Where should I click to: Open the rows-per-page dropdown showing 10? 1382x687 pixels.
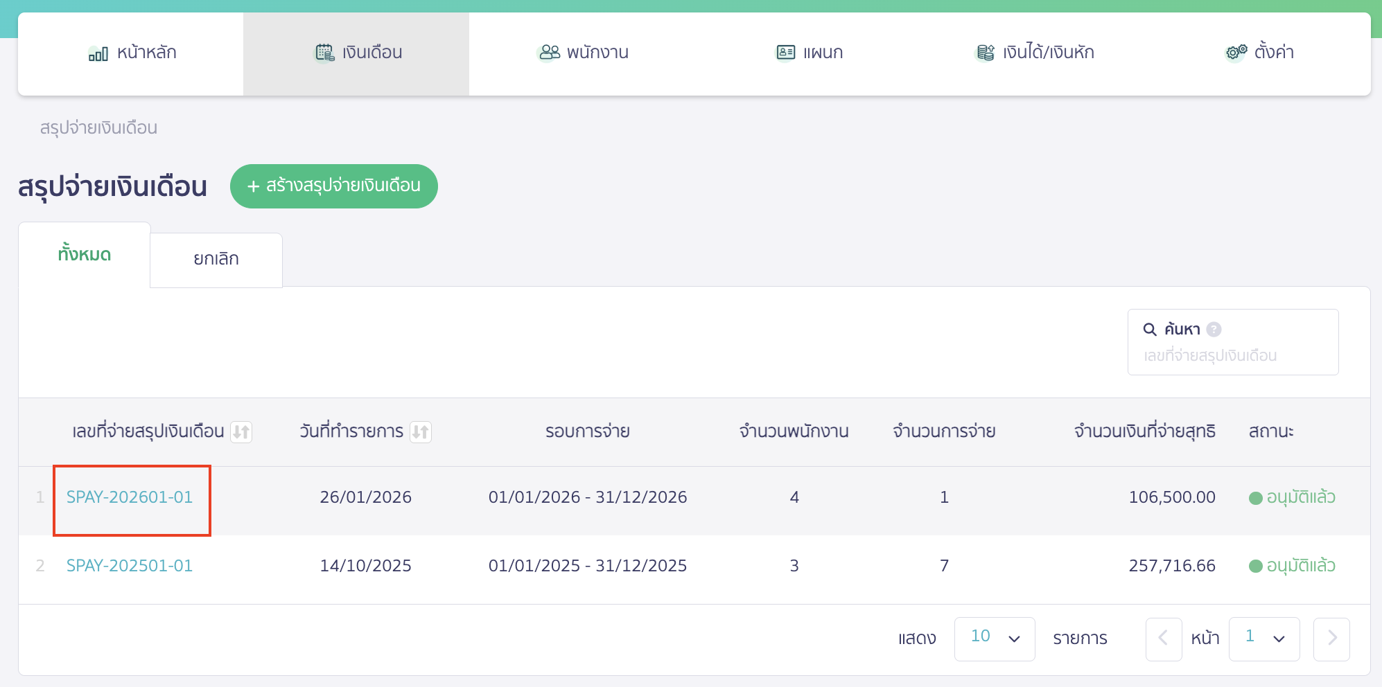[x=994, y=639]
